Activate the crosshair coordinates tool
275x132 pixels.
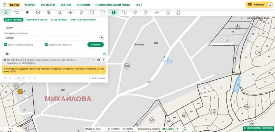click(x=157, y=13)
